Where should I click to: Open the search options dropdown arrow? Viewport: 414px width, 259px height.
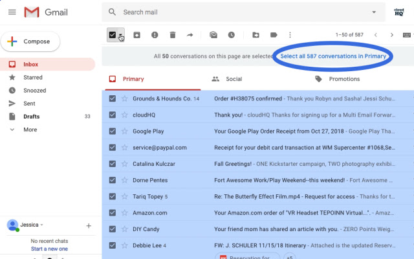click(x=373, y=12)
